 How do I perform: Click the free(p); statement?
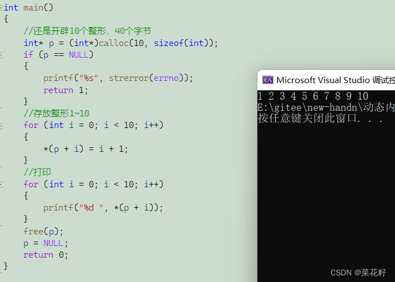coord(43,232)
